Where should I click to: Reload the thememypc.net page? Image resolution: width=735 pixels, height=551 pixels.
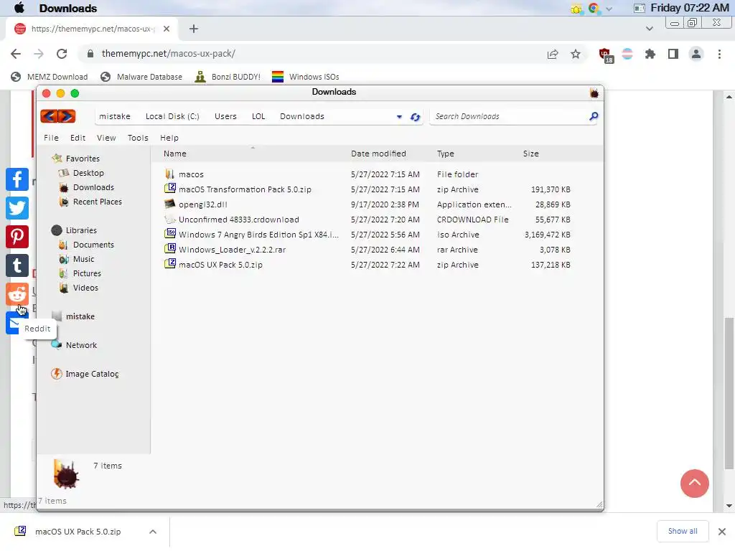pos(62,54)
